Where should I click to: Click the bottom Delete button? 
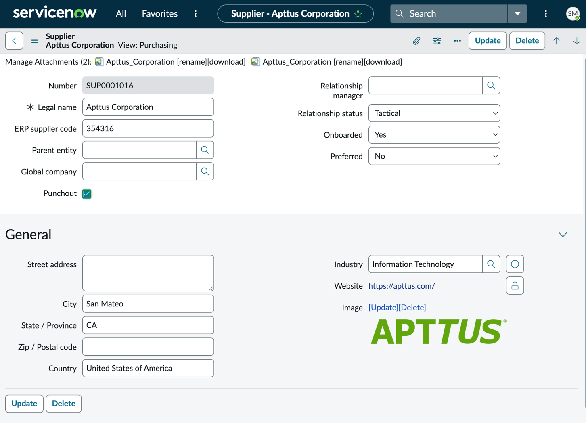point(64,404)
